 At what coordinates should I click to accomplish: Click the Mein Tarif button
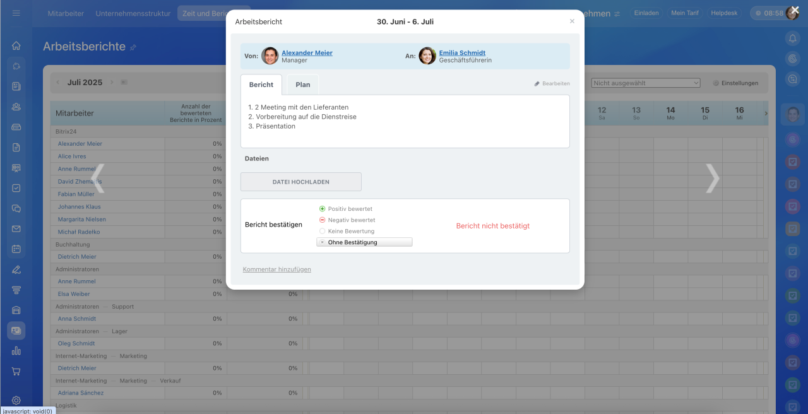coord(686,13)
